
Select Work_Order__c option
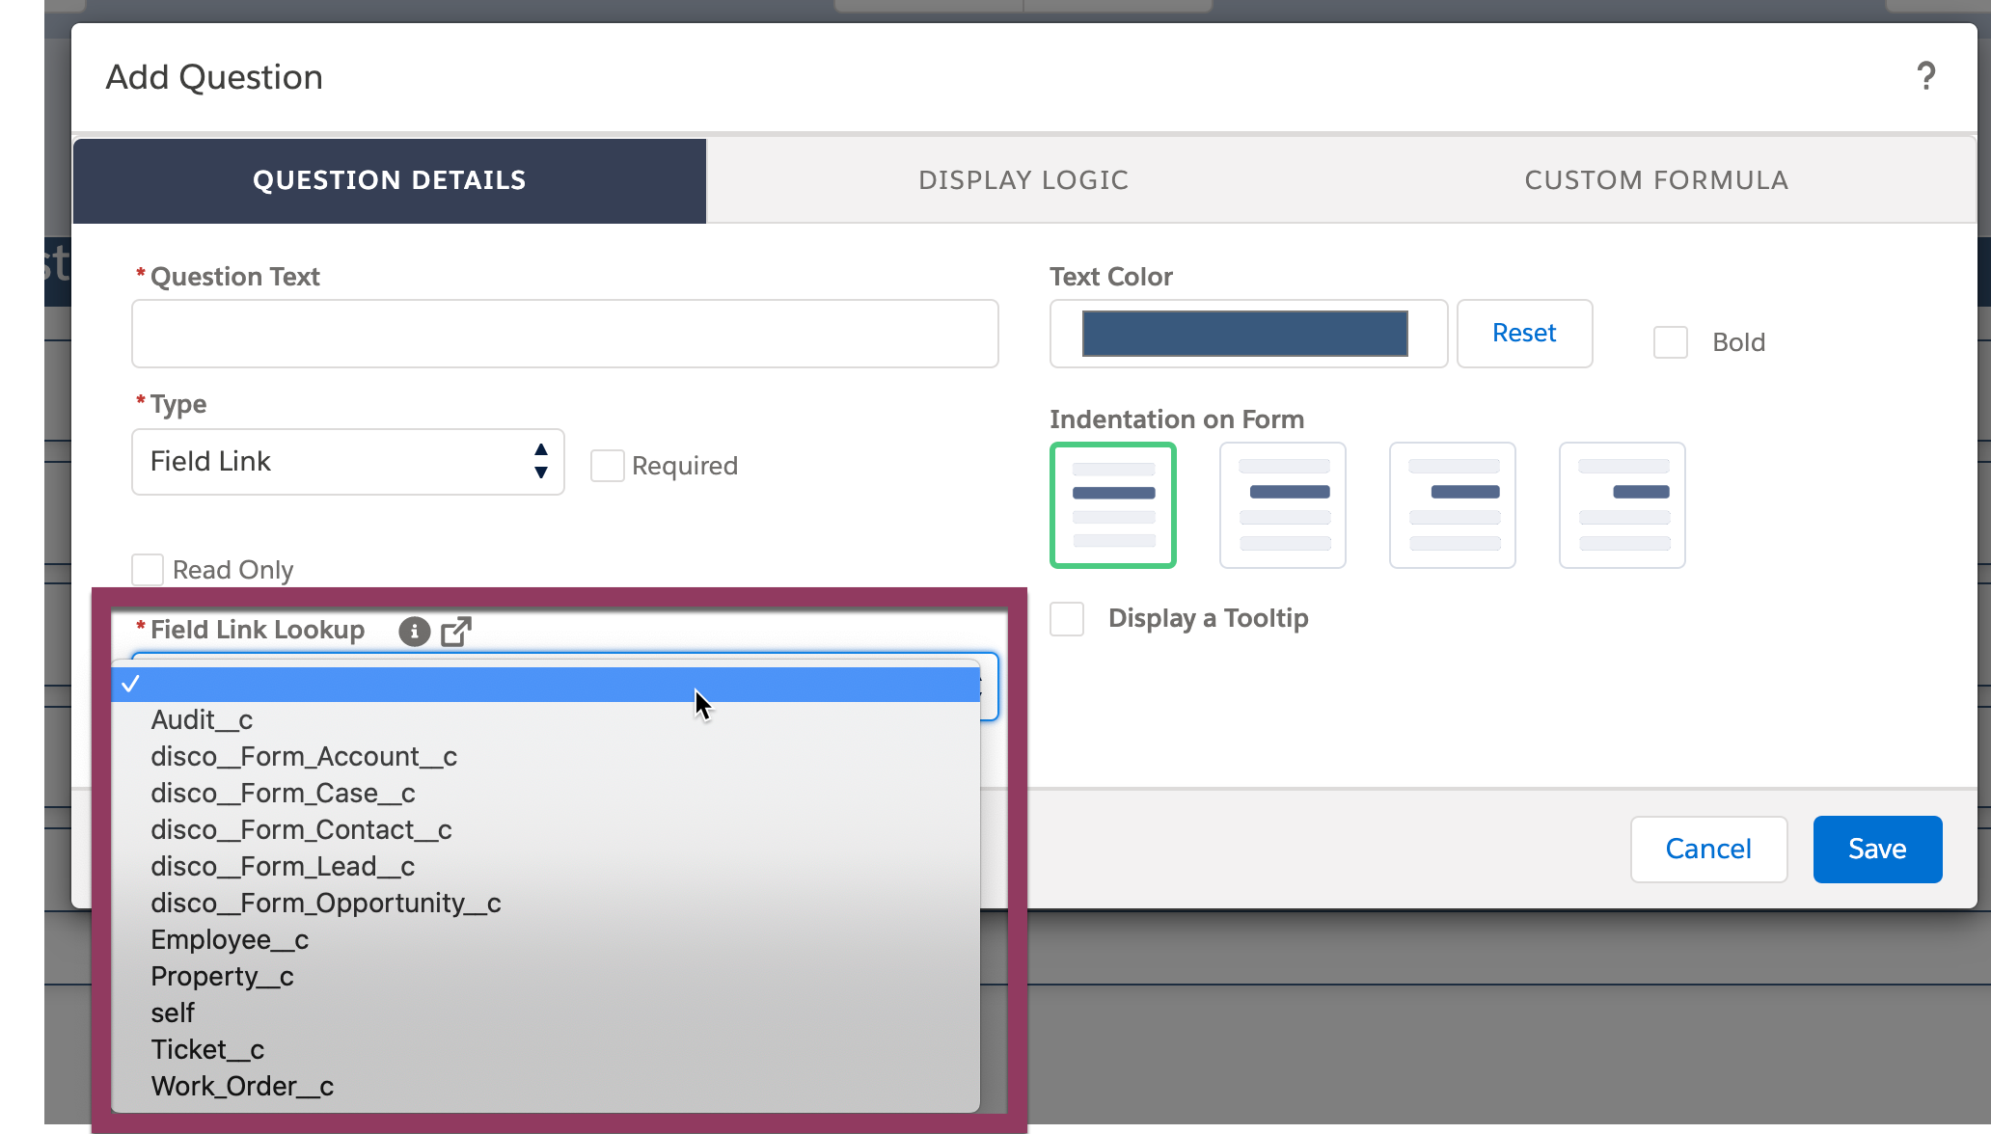coord(546,1087)
